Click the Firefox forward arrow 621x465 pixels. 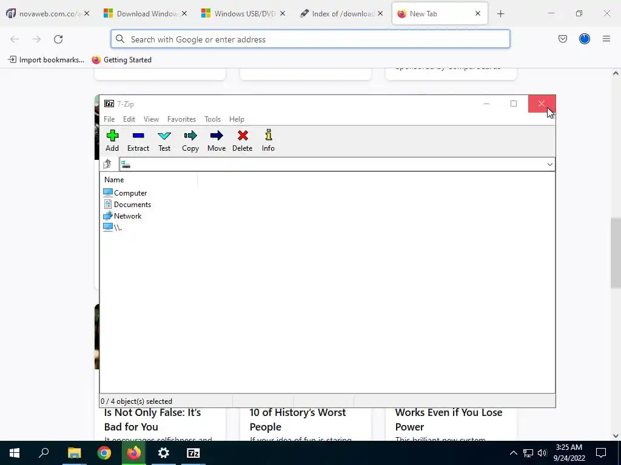(36, 39)
